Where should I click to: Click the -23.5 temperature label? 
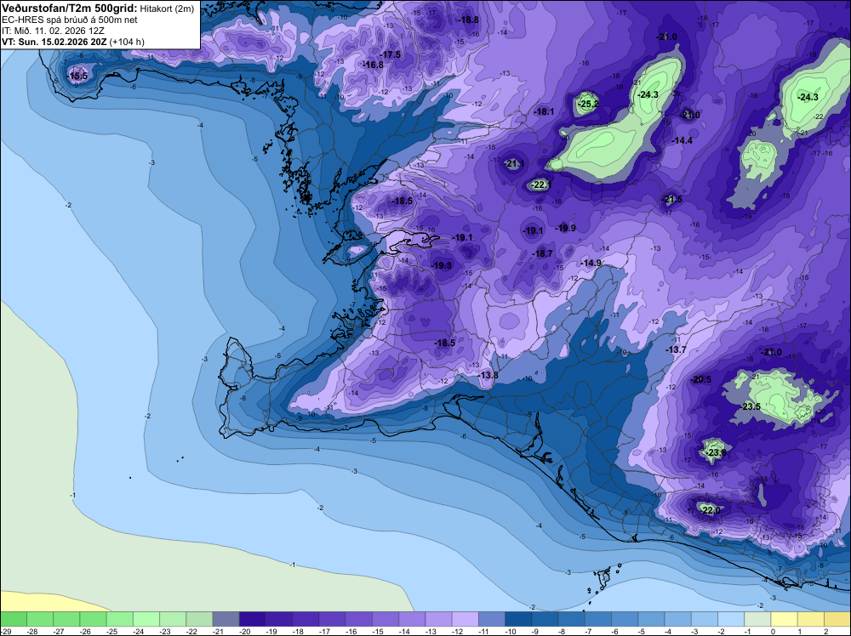(751, 406)
